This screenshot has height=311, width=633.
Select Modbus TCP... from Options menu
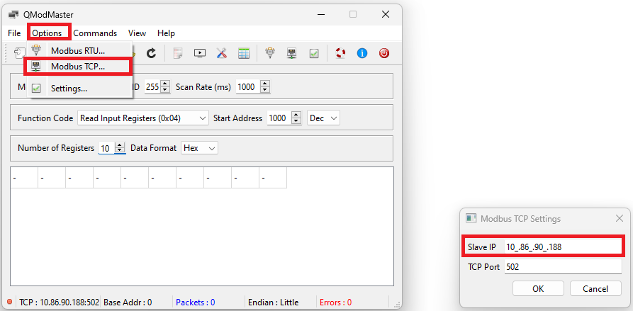(77, 67)
